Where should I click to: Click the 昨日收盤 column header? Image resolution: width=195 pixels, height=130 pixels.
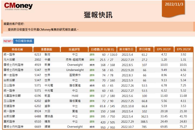(x=145, y=49)
